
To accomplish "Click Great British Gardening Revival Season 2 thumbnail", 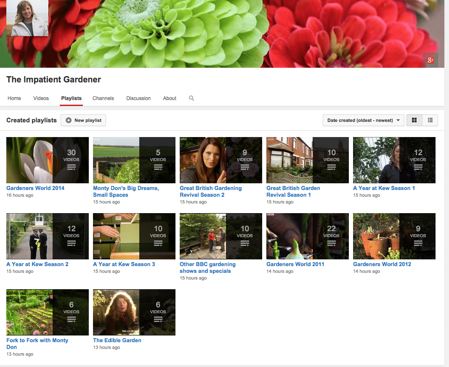I will [221, 160].
